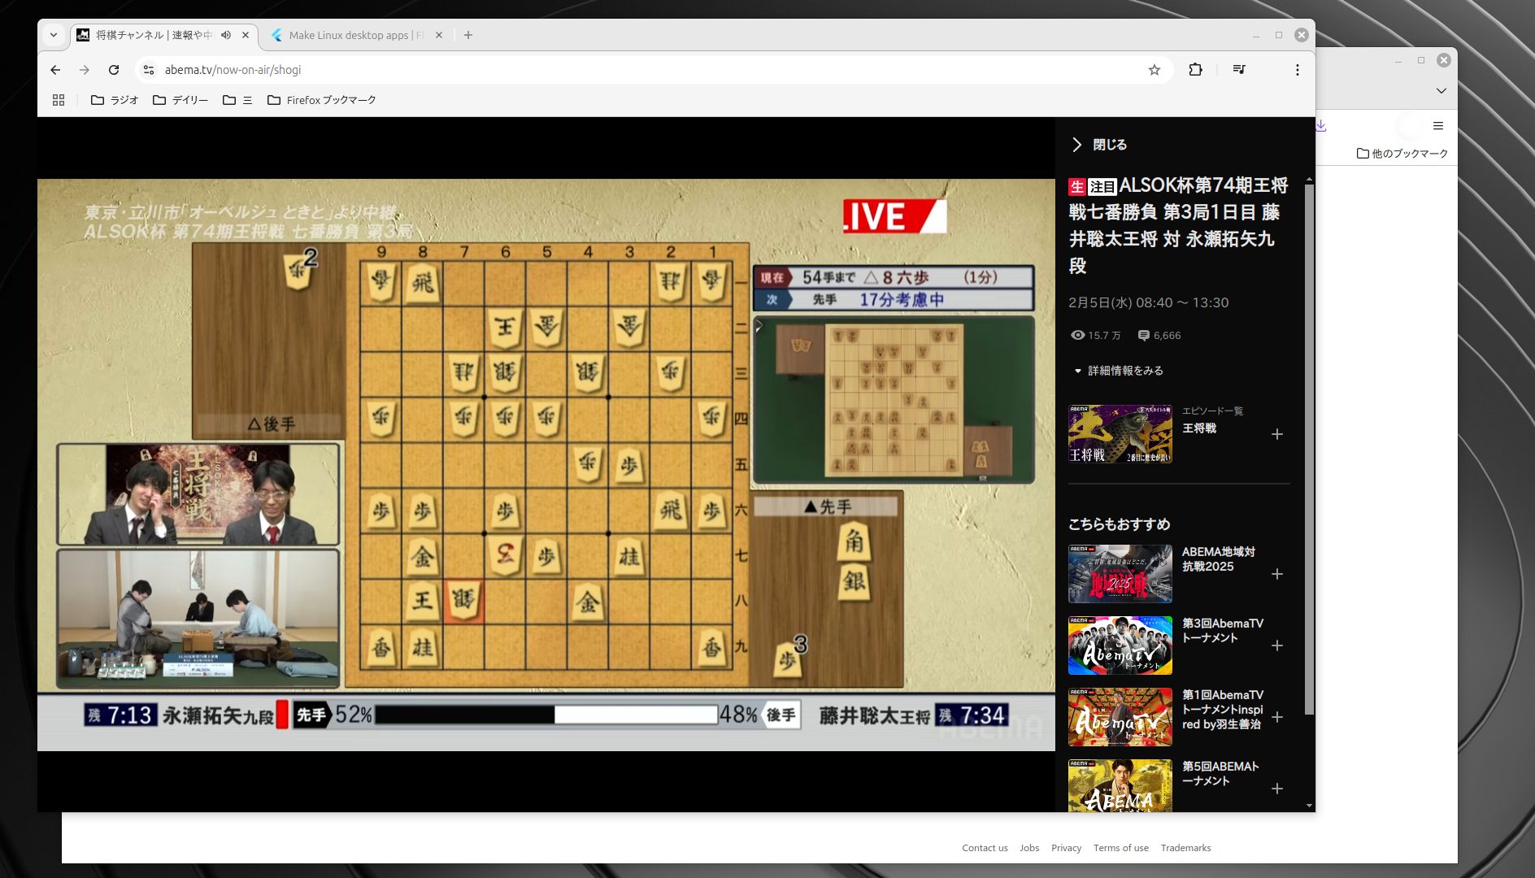Bookmark this page with the star icon
The width and height of the screenshot is (1535, 878).
[x=1154, y=70]
